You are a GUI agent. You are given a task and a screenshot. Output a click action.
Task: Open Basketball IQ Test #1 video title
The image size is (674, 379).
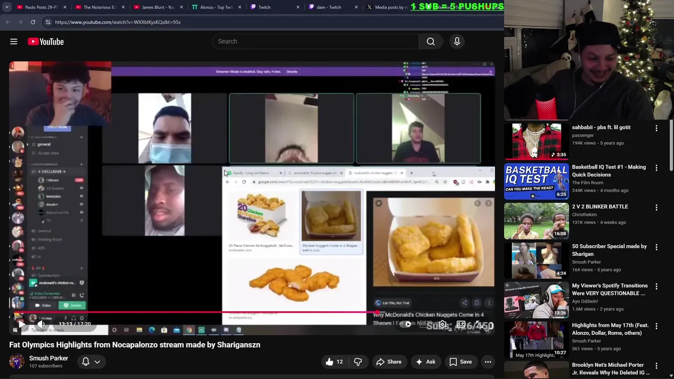coord(609,171)
